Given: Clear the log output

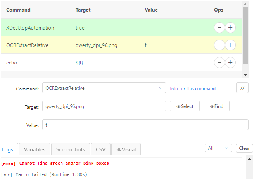Looking at the screenshot, I should click(x=244, y=148).
